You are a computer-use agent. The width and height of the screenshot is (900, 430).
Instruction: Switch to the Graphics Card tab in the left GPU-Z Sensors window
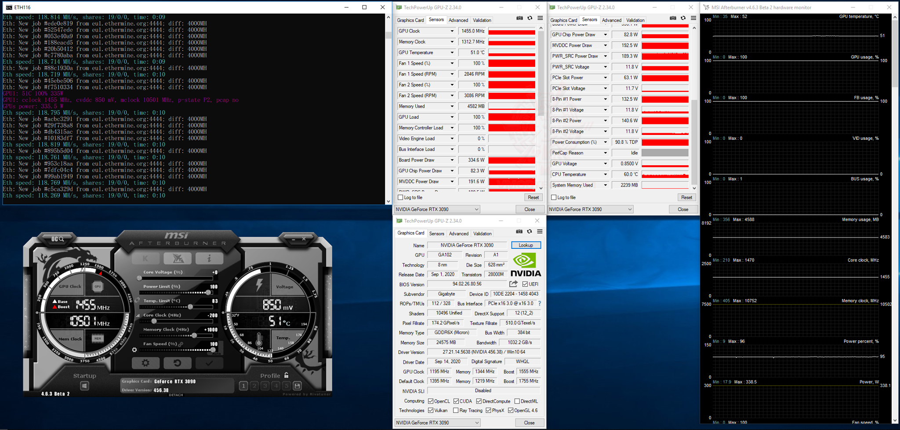coord(410,20)
